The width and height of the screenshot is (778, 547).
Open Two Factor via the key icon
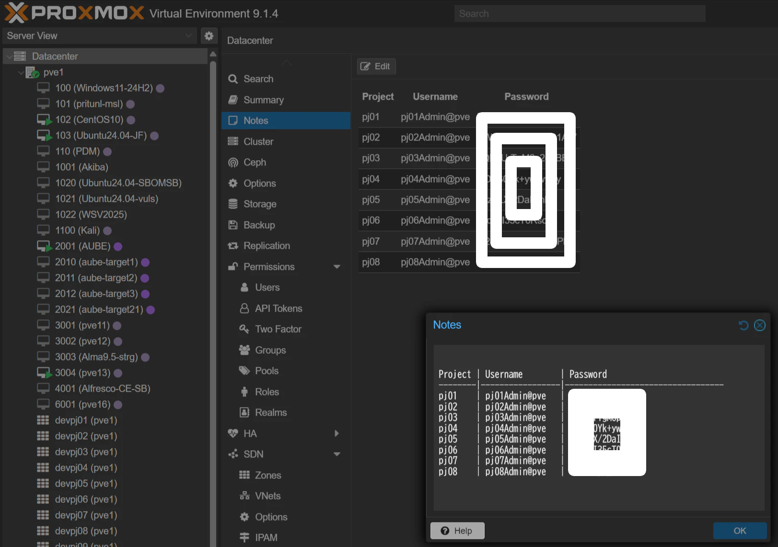pos(244,329)
